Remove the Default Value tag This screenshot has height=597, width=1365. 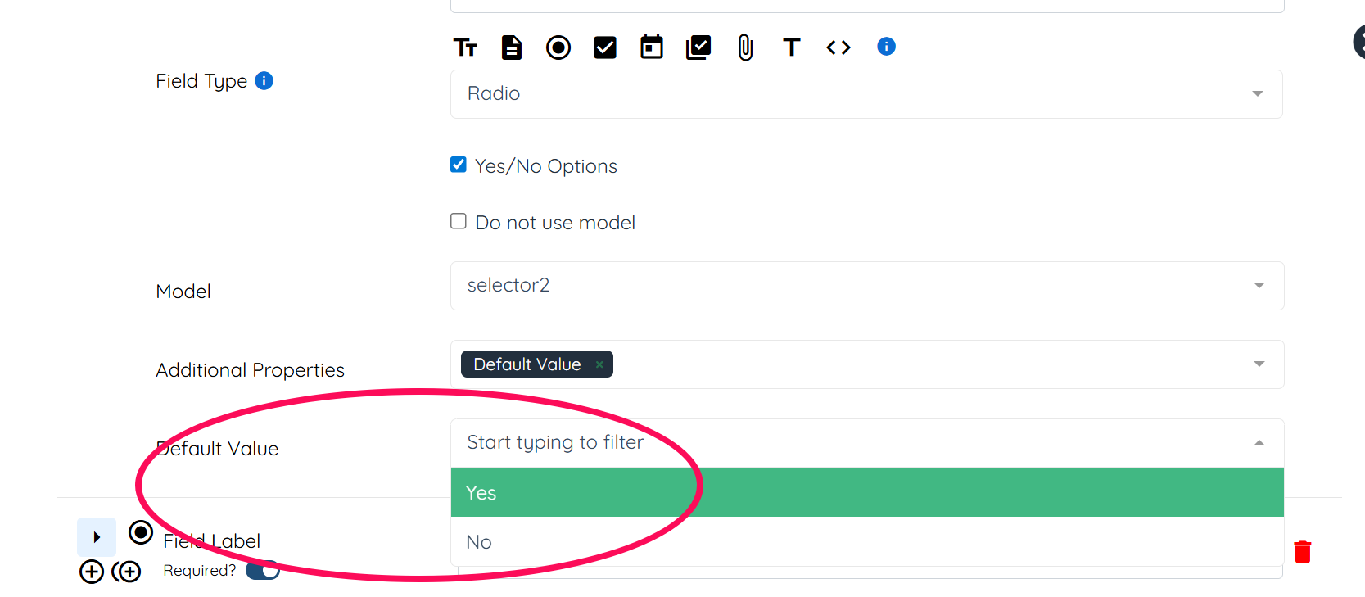599,365
